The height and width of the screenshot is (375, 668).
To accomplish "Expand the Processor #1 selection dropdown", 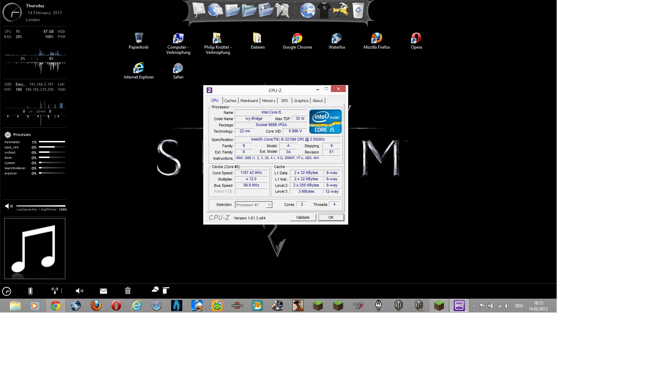I will (269, 205).
